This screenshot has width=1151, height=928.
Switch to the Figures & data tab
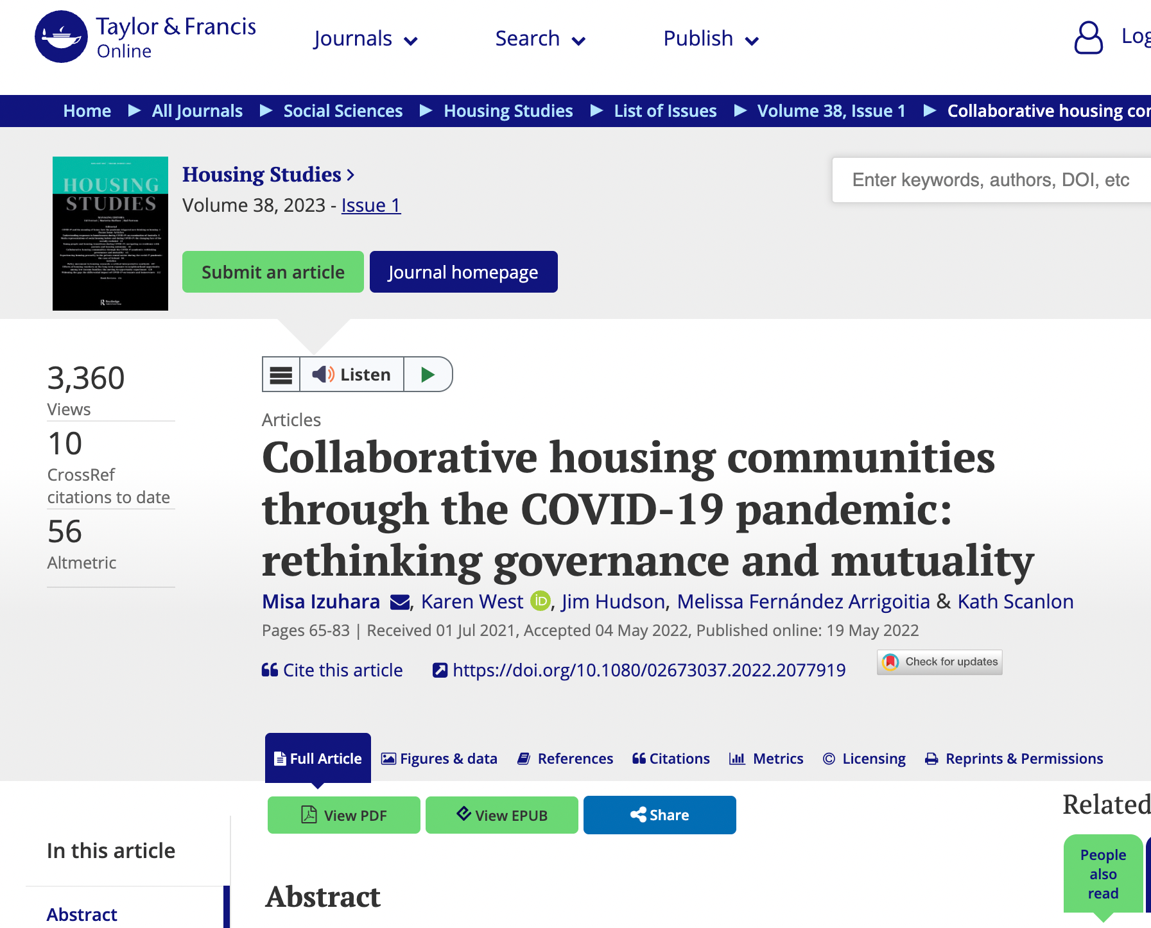pos(440,759)
